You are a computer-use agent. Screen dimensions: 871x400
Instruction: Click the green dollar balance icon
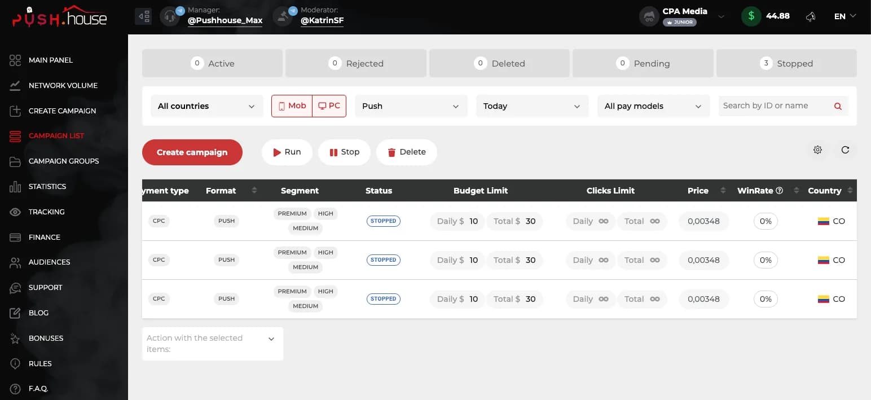pos(751,16)
